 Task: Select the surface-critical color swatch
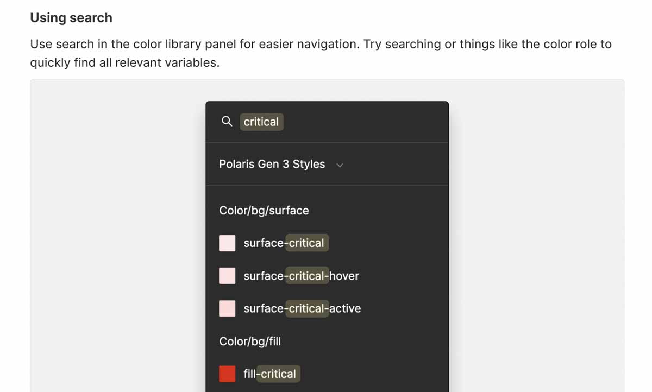(227, 243)
